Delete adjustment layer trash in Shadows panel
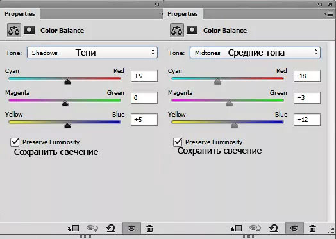The width and height of the screenshot is (336, 239). (x=149, y=228)
